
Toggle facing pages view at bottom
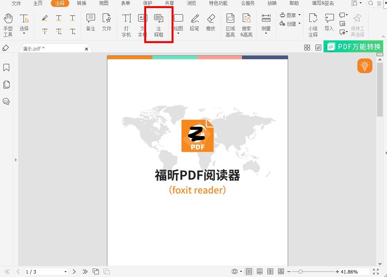pyautogui.click(x=270, y=271)
